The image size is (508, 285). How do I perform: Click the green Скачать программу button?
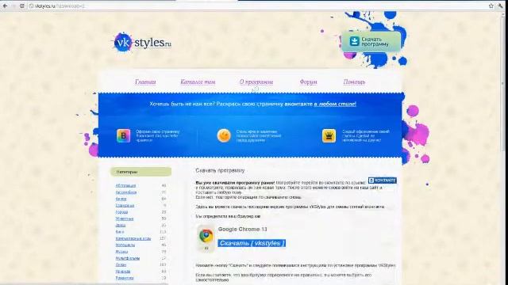click(371, 41)
